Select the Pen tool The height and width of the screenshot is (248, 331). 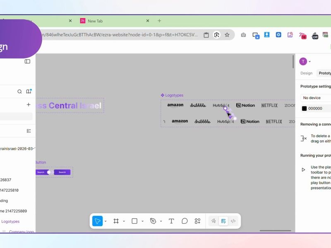click(153, 221)
